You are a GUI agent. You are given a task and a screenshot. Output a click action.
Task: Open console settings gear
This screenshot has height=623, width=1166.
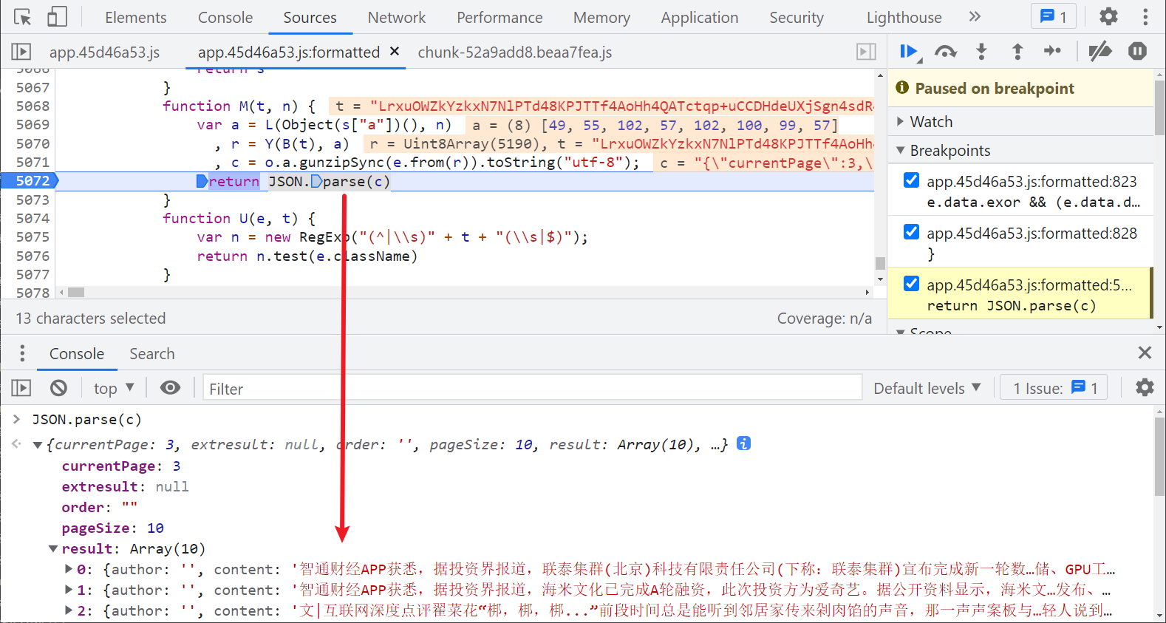[x=1144, y=388]
